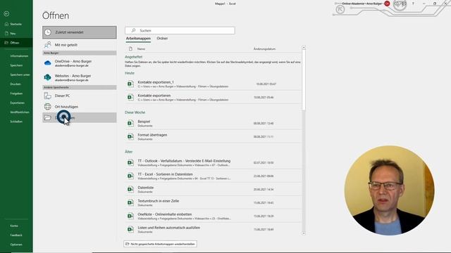Click the file list scrollbar thumb
Viewport: 451px width, 253px height.
(304, 79)
